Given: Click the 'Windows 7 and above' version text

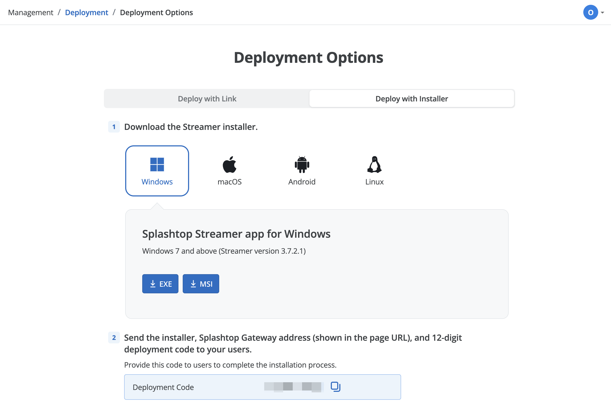Looking at the screenshot, I should [x=224, y=251].
